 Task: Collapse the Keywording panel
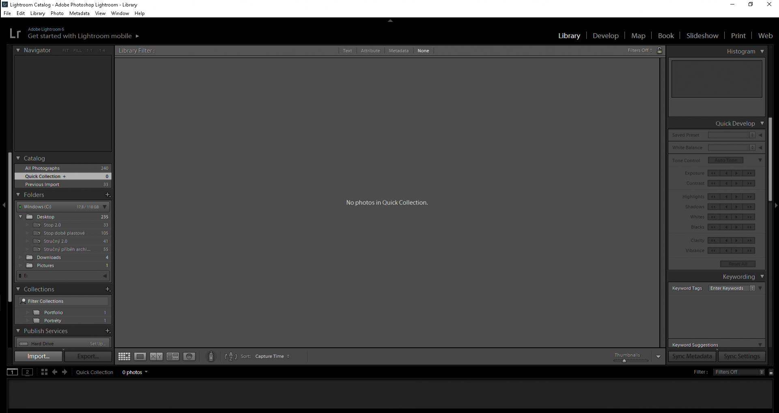click(x=762, y=277)
